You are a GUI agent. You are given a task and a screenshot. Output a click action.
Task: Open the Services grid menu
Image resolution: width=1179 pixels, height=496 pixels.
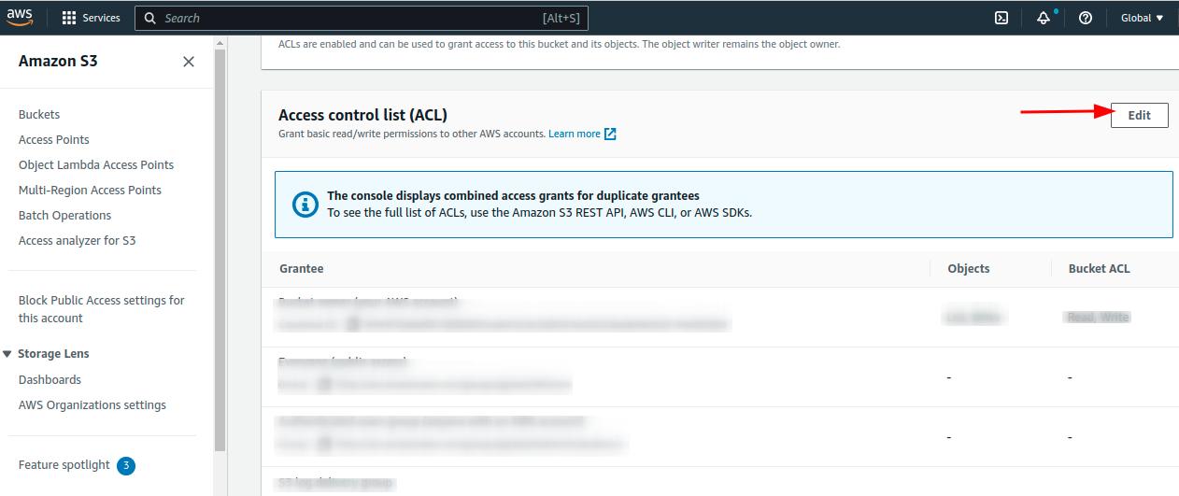pos(69,18)
